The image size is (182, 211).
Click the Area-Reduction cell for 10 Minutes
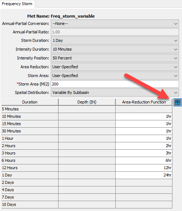tap(144, 116)
